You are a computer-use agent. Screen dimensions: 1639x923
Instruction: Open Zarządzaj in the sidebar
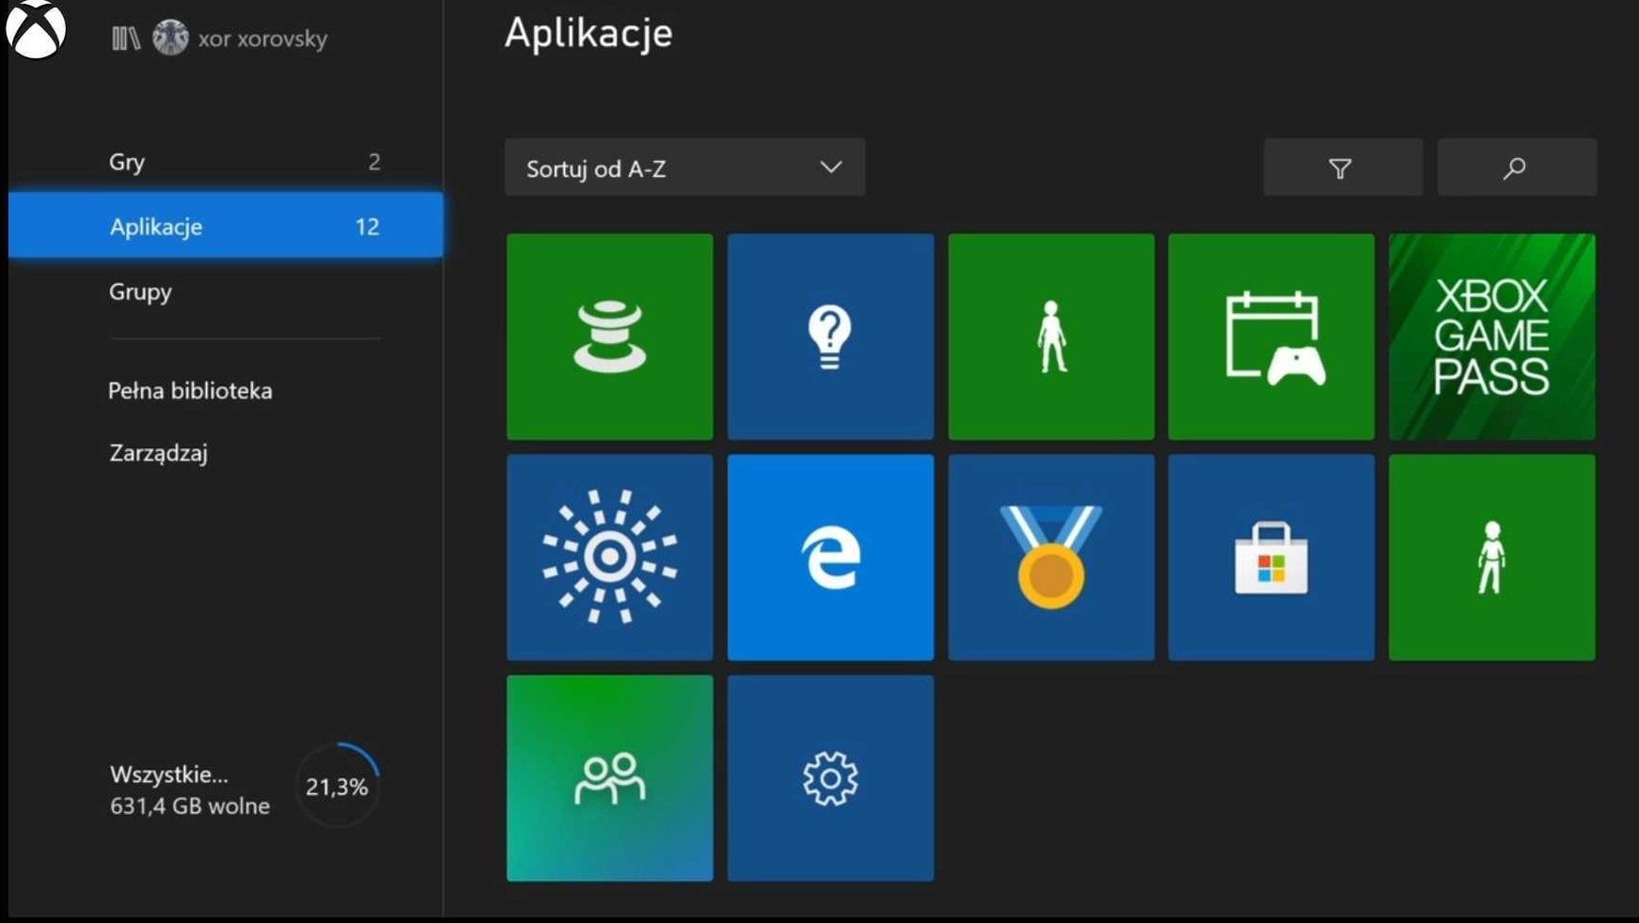tap(158, 453)
